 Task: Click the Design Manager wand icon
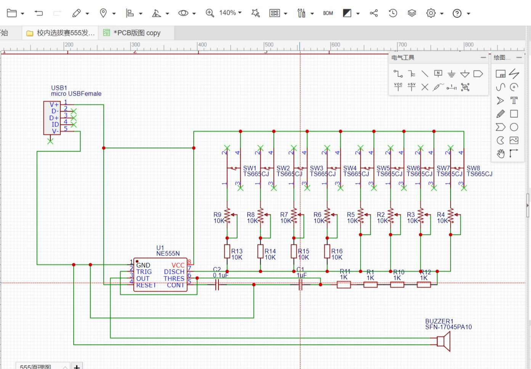click(255, 13)
